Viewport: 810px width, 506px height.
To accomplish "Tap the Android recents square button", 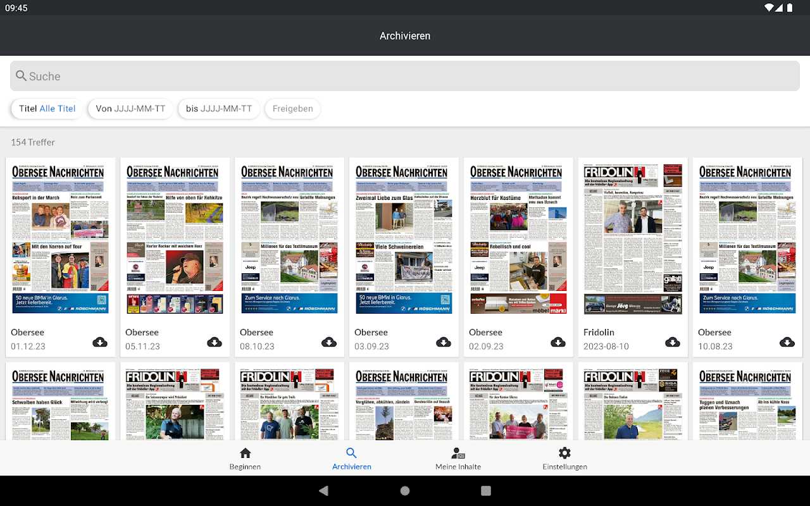I will click(486, 491).
